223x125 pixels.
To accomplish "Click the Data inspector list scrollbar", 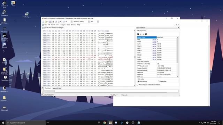I will point(177,57).
